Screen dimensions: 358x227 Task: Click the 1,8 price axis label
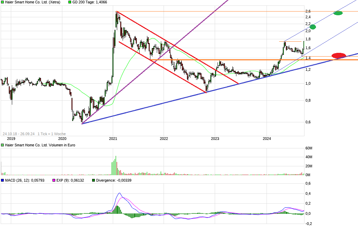click(308, 39)
